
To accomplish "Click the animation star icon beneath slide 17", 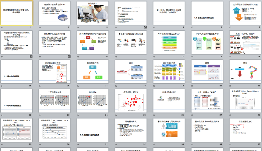I will pos(78,86).
